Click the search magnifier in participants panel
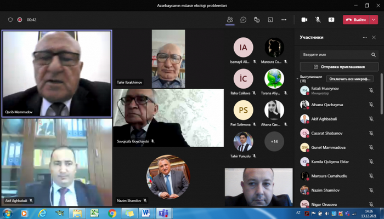The height and width of the screenshot is (219, 384). coord(374,55)
